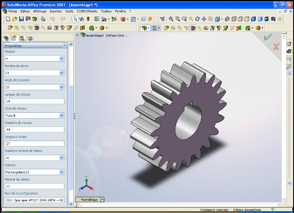Select the Rotate View tool
The width and height of the screenshot is (294, 213).
[197, 19]
